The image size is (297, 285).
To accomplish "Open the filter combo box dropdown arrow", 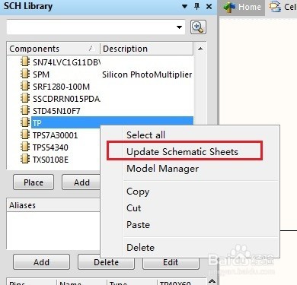I will pyautogui.click(x=179, y=27).
